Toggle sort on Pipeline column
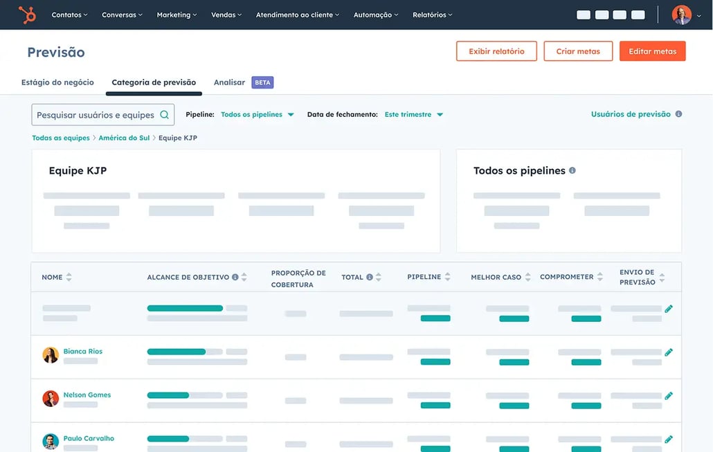713x452 pixels. [x=448, y=277]
